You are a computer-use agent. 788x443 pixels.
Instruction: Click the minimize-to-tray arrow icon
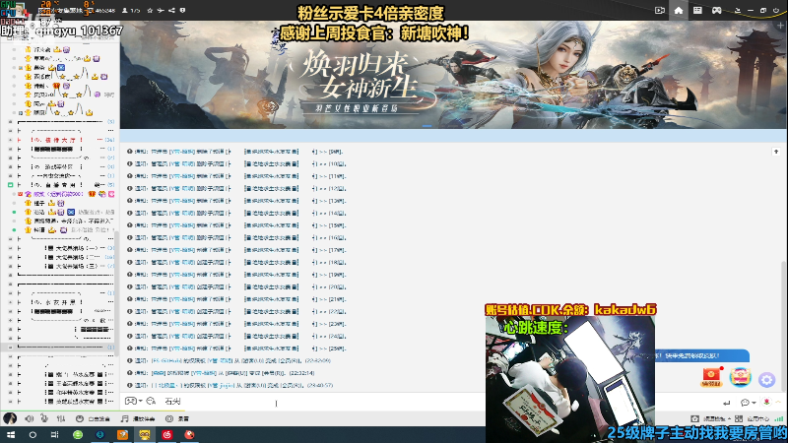coord(737,10)
